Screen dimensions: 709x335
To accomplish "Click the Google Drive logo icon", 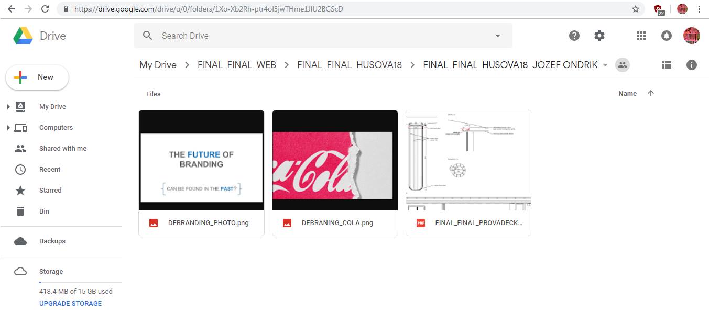I will (x=23, y=36).
